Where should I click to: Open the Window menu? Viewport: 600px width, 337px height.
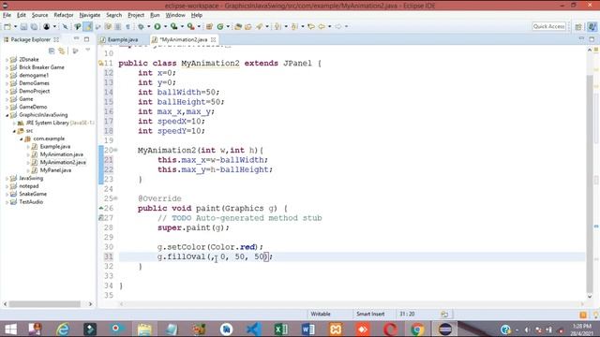(175, 15)
